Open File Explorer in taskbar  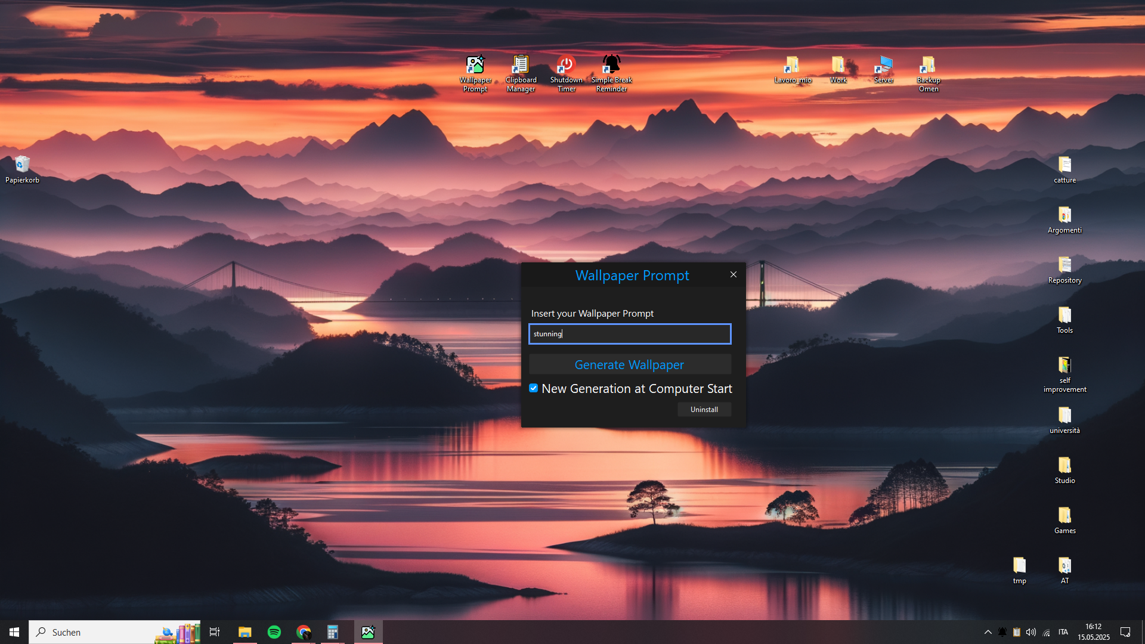coord(245,632)
